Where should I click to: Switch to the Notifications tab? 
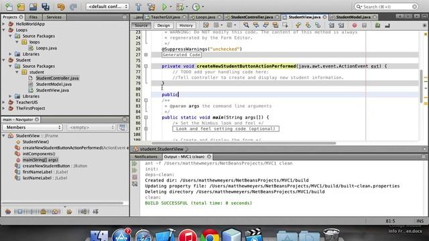tap(146, 157)
